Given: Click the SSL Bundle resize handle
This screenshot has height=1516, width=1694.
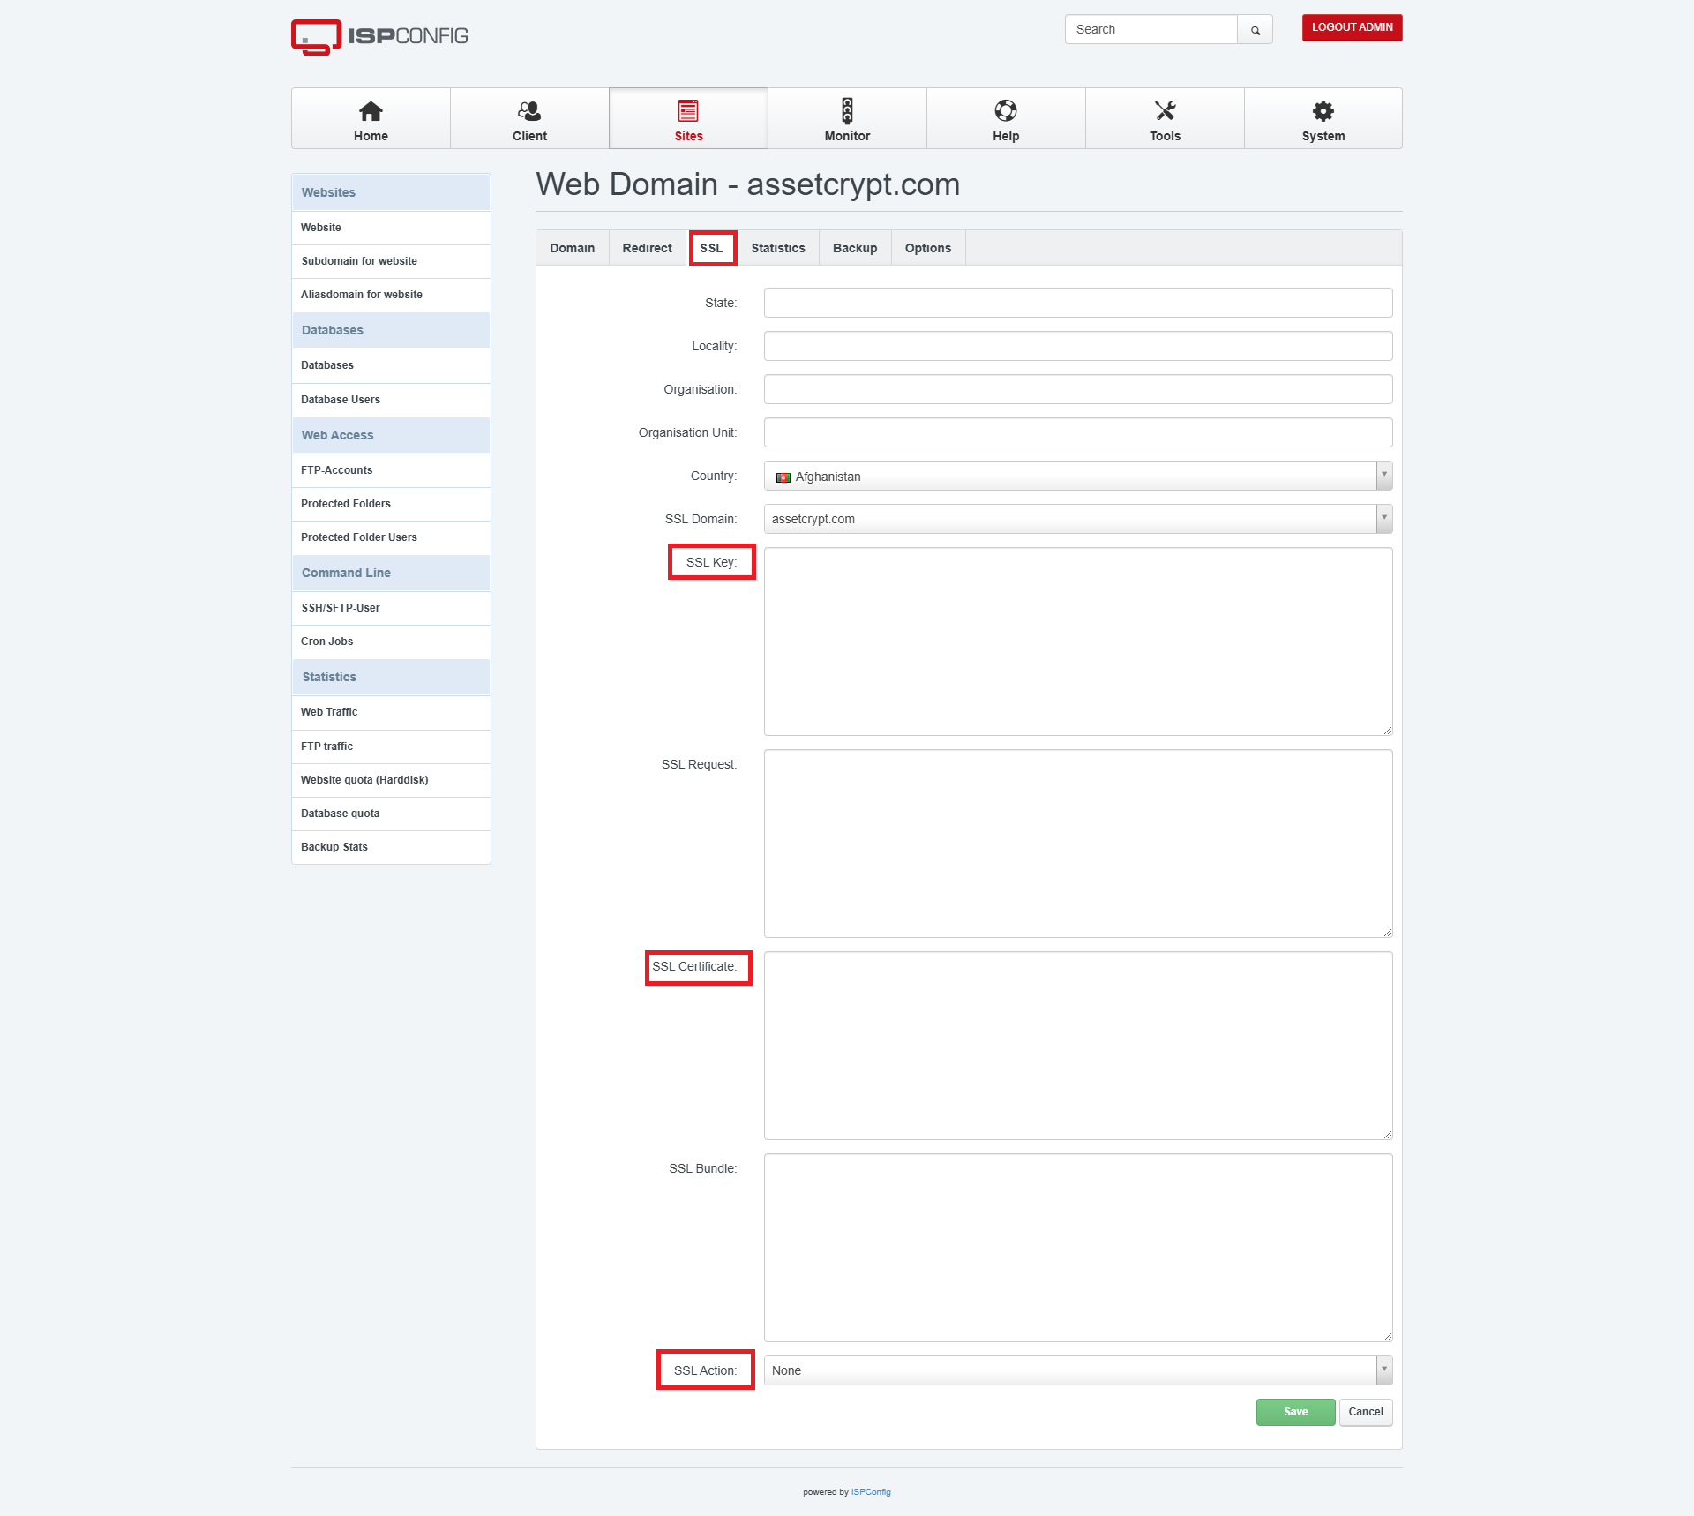Looking at the screenshot, I should pos(1388,1337).
